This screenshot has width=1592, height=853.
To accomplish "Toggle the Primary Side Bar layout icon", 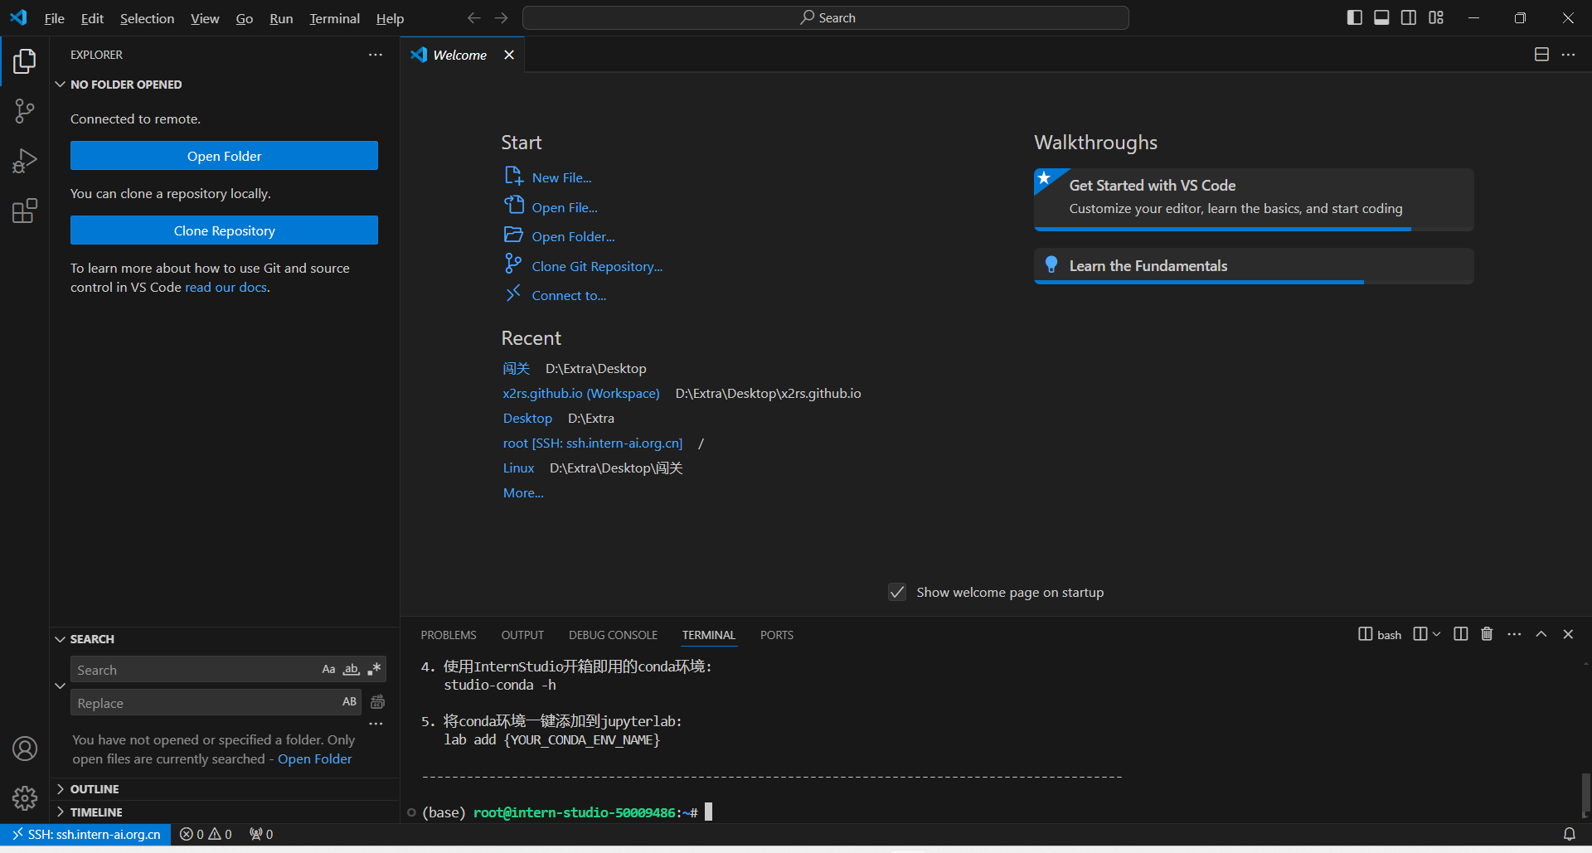I will [1355, 17].
